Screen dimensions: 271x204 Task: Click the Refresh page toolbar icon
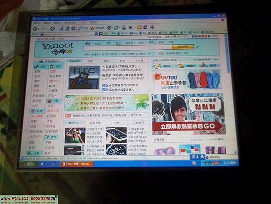68,28
